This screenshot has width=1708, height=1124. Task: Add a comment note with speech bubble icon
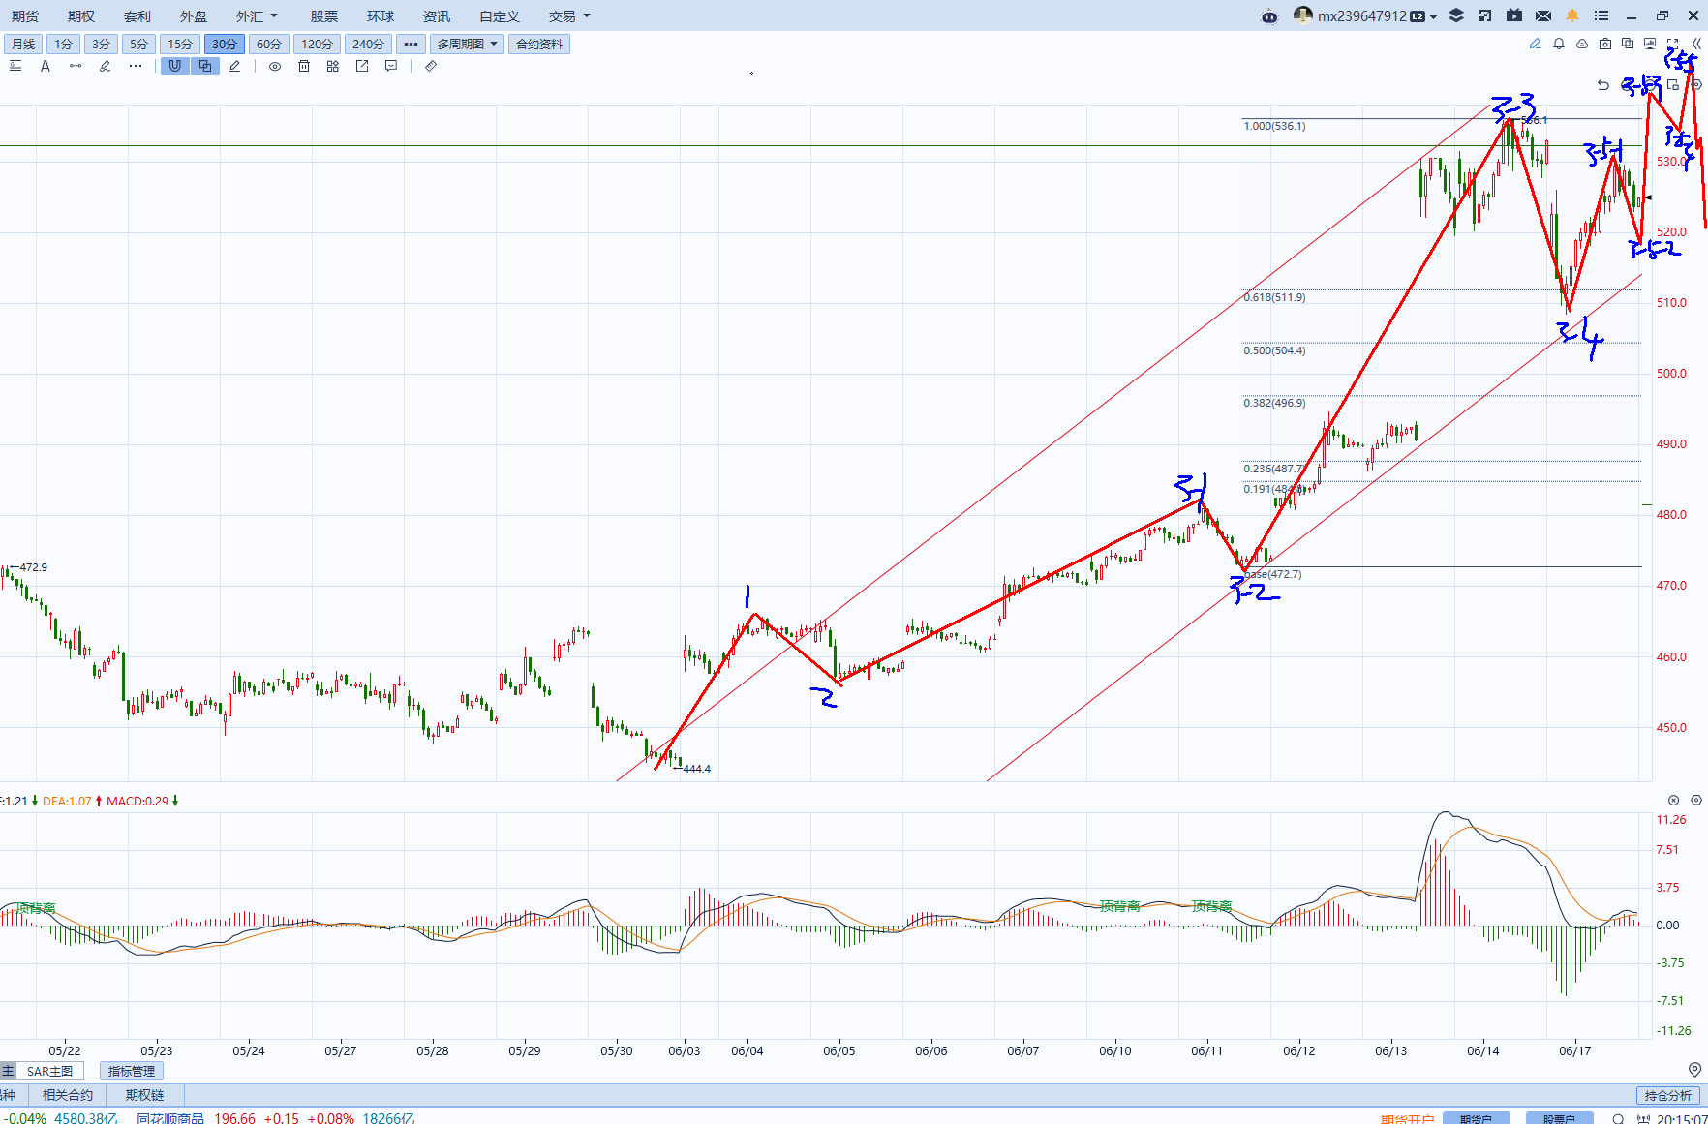point(391,66)
